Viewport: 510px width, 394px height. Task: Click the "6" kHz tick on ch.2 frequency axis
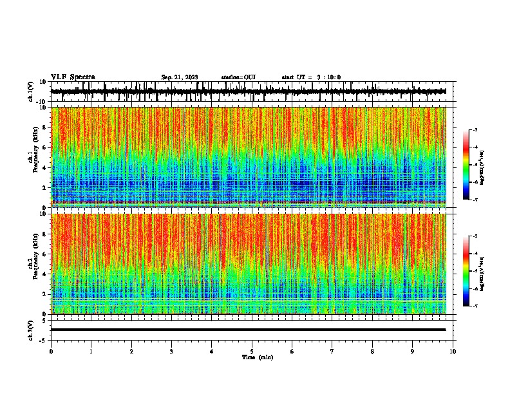point(45,254)
